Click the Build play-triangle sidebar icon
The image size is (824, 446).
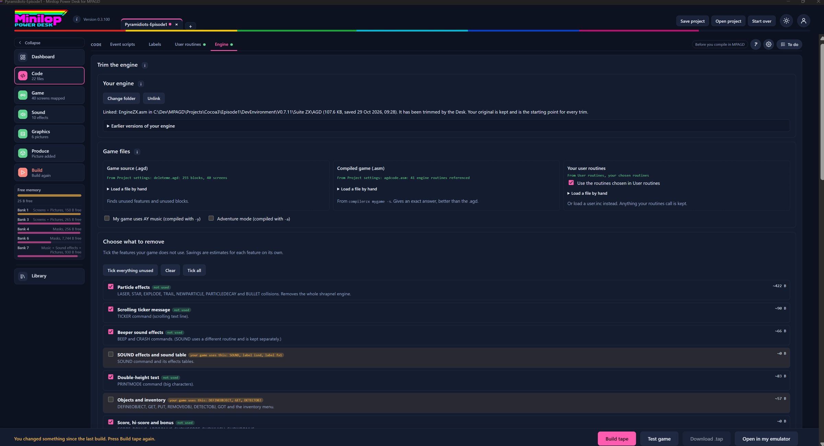[23, 172]
